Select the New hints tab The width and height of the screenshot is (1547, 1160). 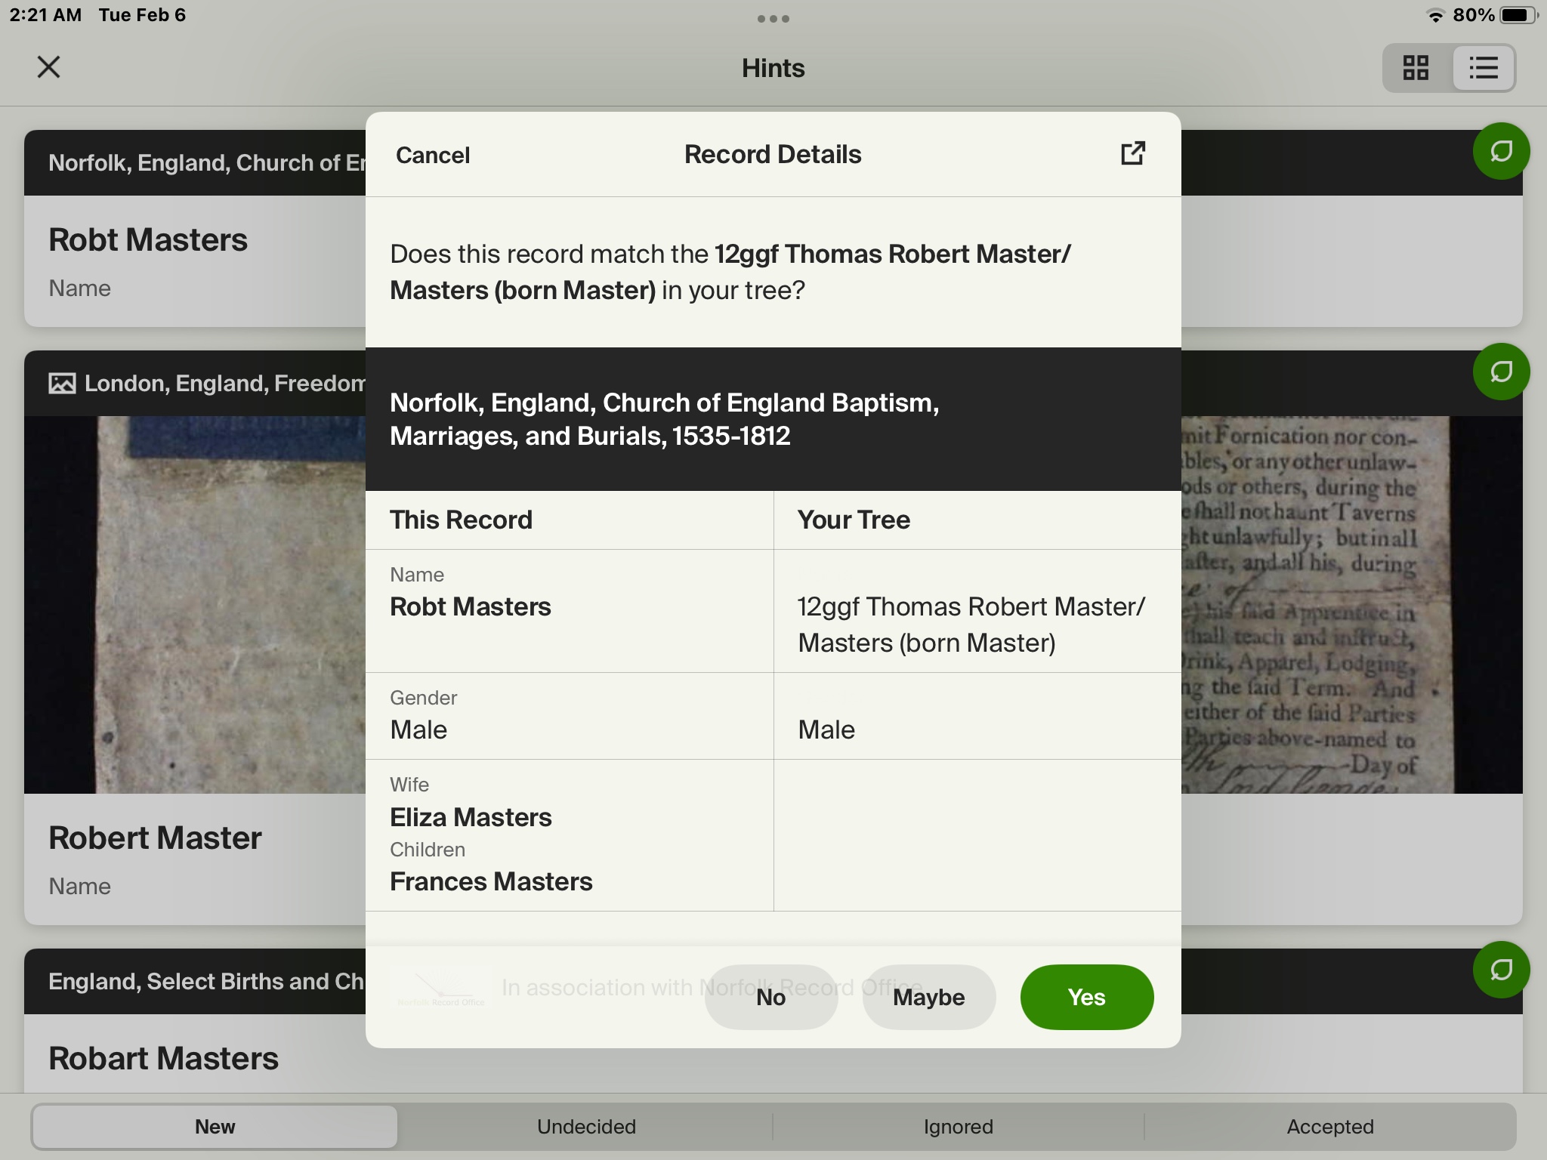coord(215,1126)
